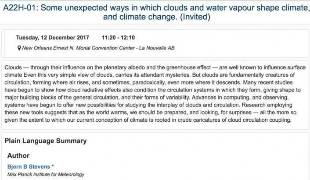
Task: Click the 'La Nouvelle AB' room name
Action: point(157,48)
